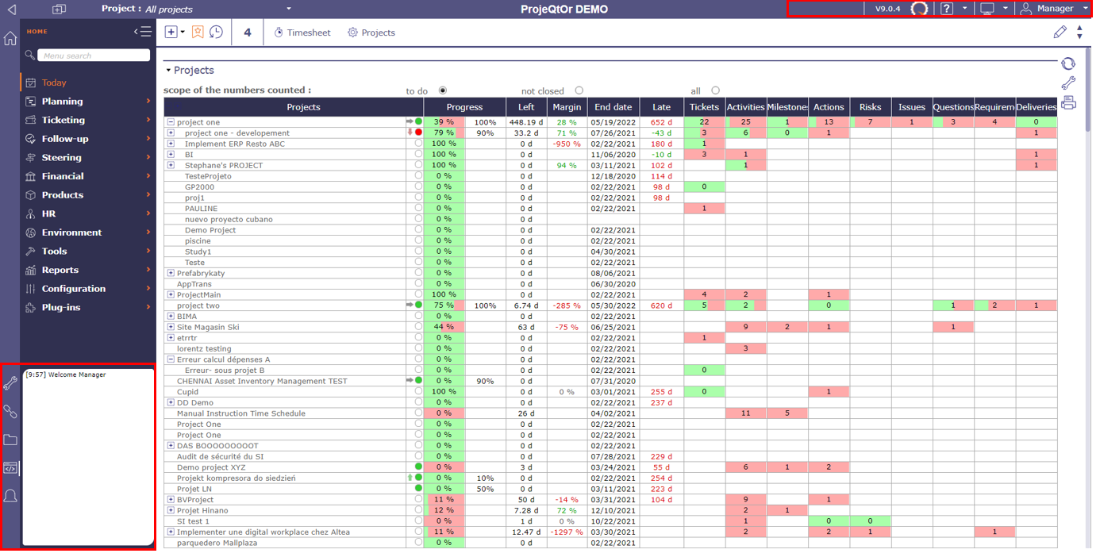This screenshot has height=557, width=1100.
Task: Click the home icon in left strip
Action: pos(10,39)
